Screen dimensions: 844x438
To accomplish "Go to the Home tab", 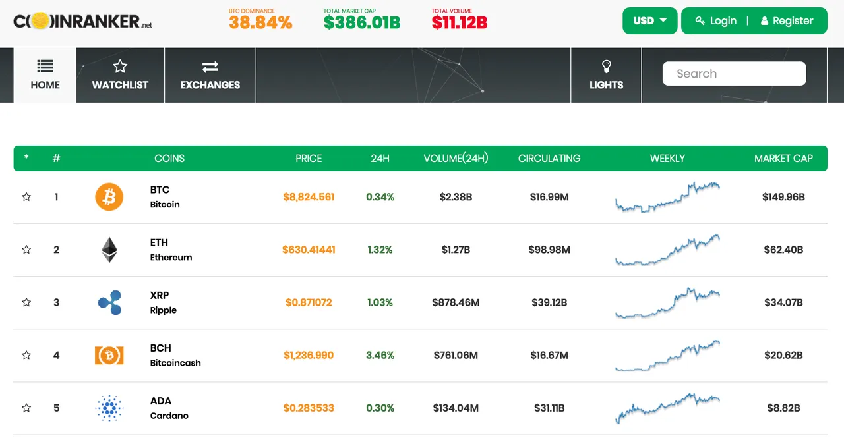I will pyautogui.click(x=45, y=75).
